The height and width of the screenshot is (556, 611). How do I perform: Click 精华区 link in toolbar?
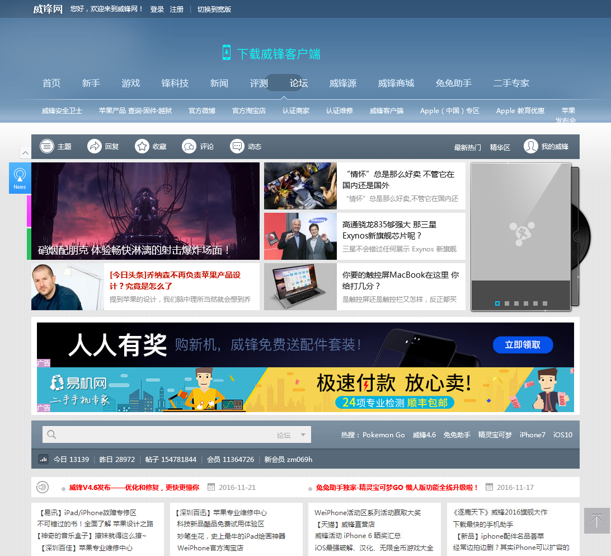[500, 147]
